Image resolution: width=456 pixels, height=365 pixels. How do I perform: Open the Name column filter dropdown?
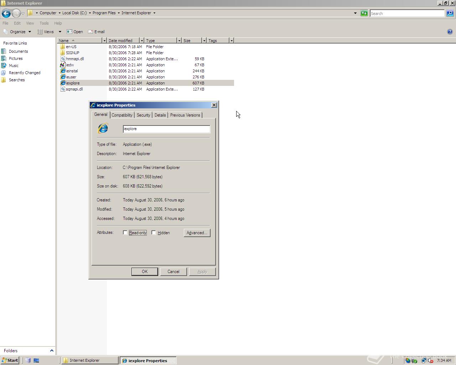pos(104,41)
